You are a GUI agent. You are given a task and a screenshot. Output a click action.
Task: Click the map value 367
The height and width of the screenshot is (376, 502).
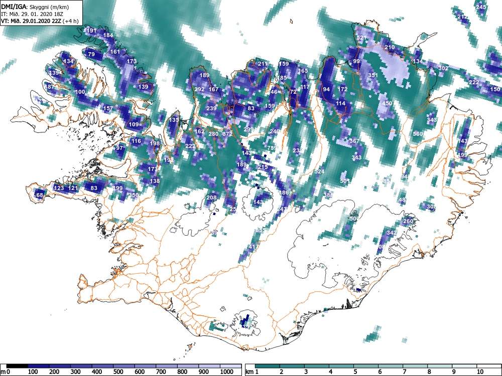354,141
